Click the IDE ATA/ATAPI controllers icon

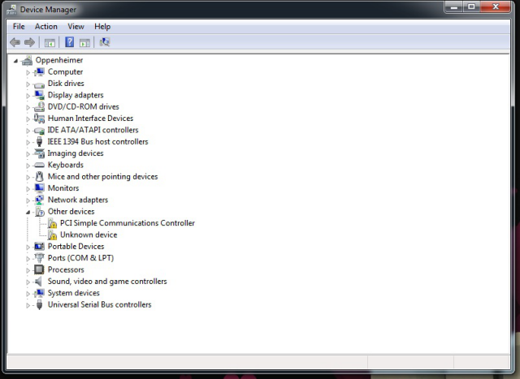pos(39,131)
